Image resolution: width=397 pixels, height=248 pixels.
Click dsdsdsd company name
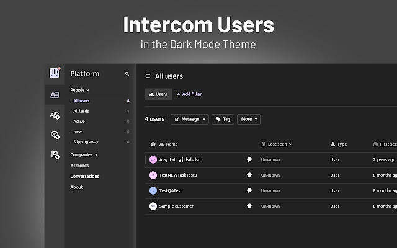click(x=192, y=160)
